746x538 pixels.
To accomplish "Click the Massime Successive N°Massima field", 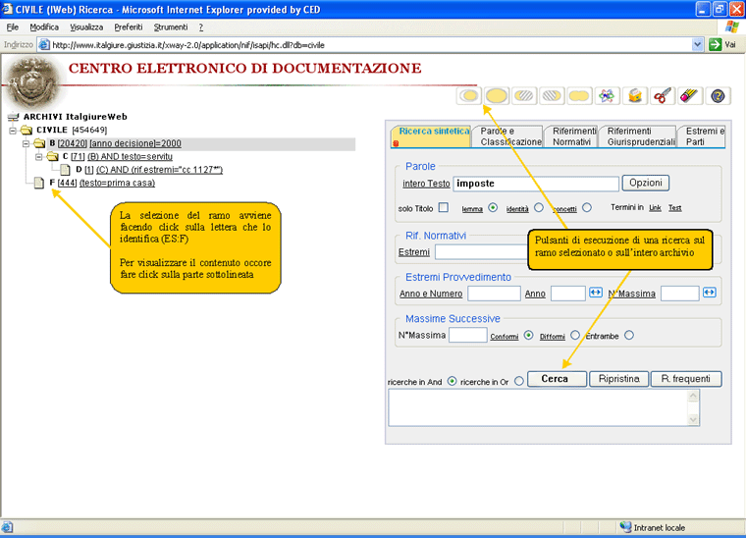I will (x=467, y=335).
